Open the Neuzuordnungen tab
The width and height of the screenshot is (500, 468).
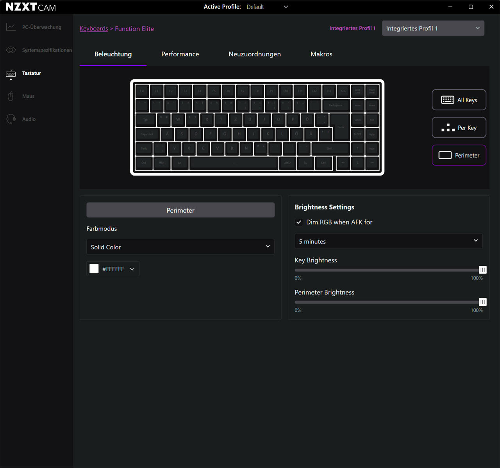pyautogui.click(x=254, y=54)
